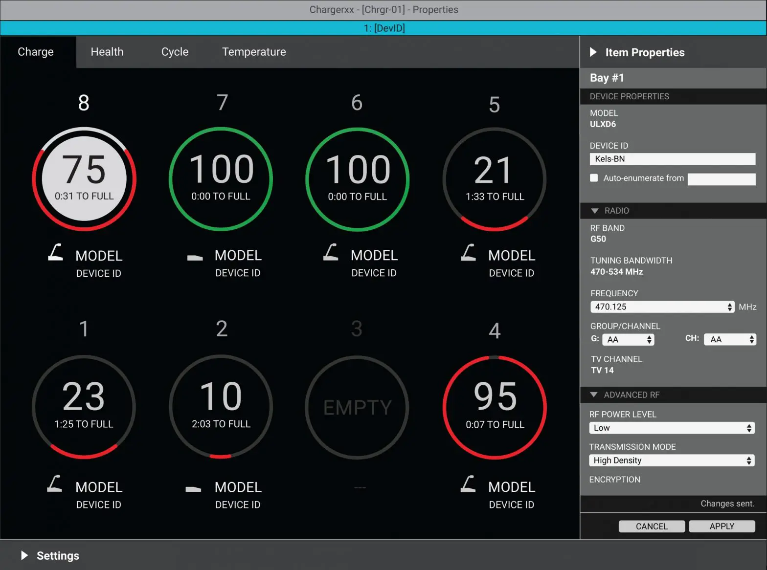Expand the Settings panel

(x=24, y=555)
